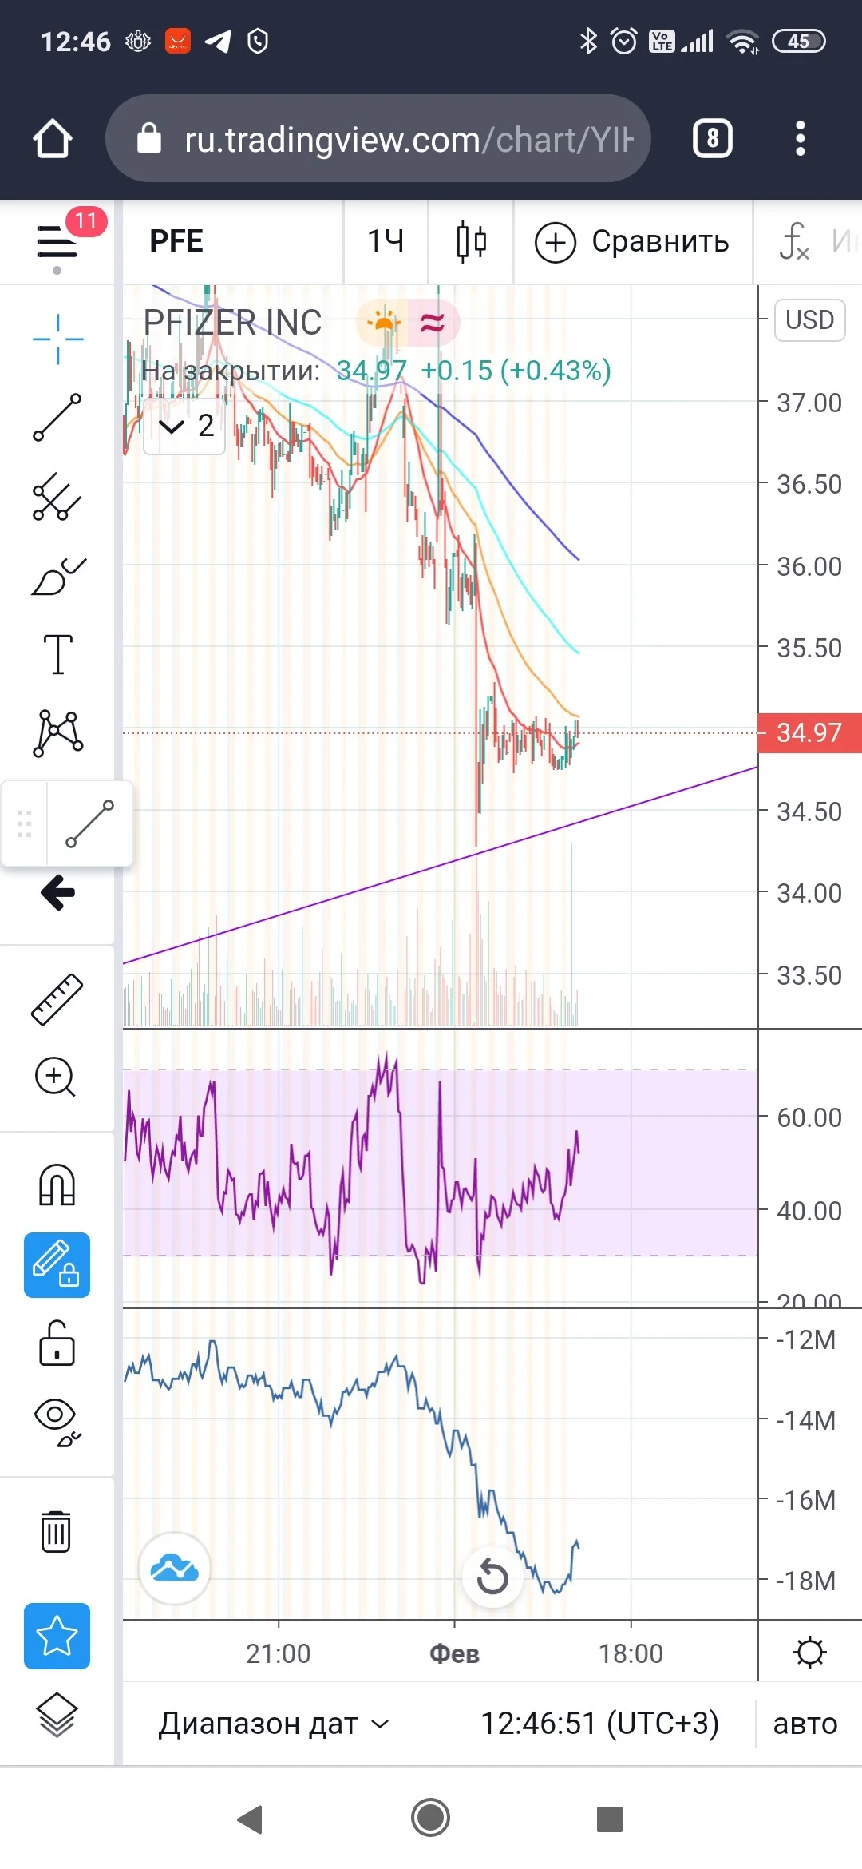This screenshot has height=1869, width=862.
Task: Click the pink approximate data indicator
Action: click(433, 323)
